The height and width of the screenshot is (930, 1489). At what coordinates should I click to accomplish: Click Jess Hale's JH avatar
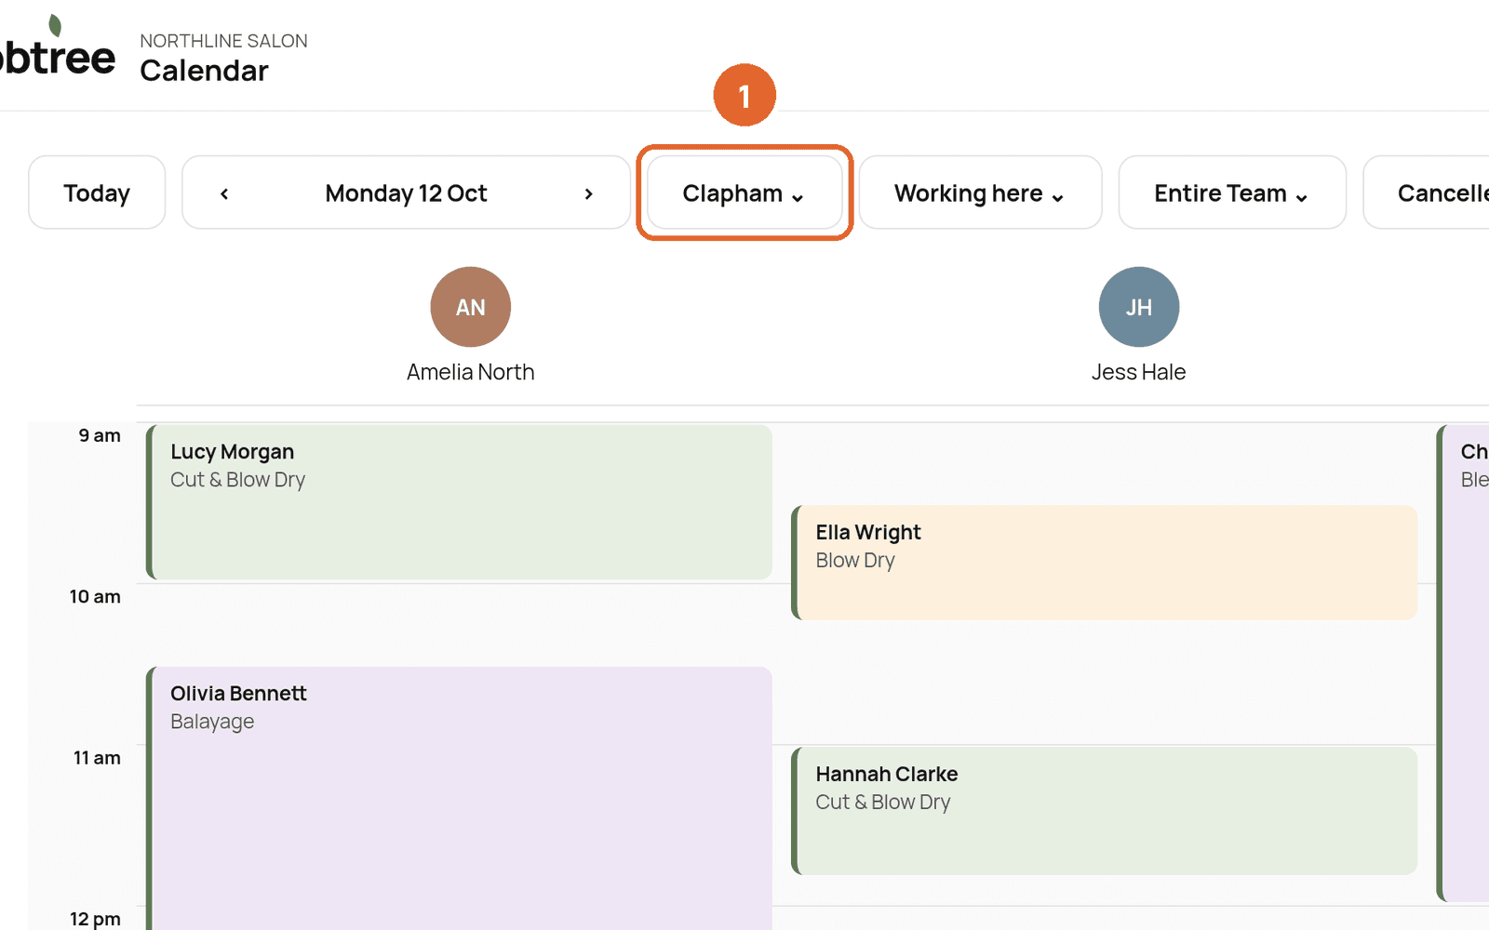click(x=1139, y=307)
